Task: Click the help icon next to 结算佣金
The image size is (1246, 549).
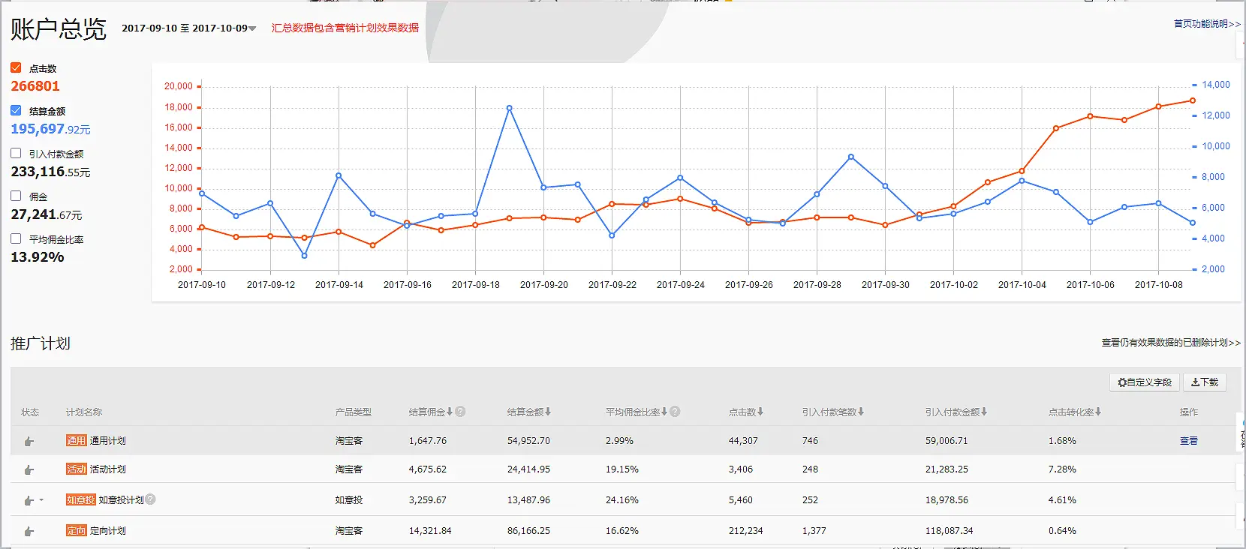Action: (x=460, y=412)
